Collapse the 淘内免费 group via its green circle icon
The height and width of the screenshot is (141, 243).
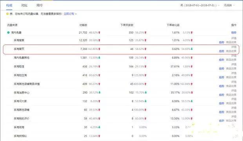pos(8,32)
